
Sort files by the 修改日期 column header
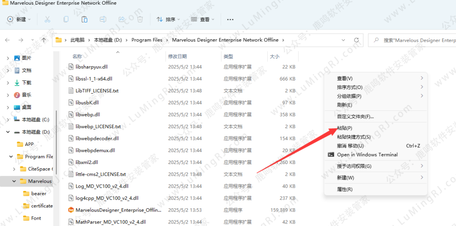[x=177, y=56]
